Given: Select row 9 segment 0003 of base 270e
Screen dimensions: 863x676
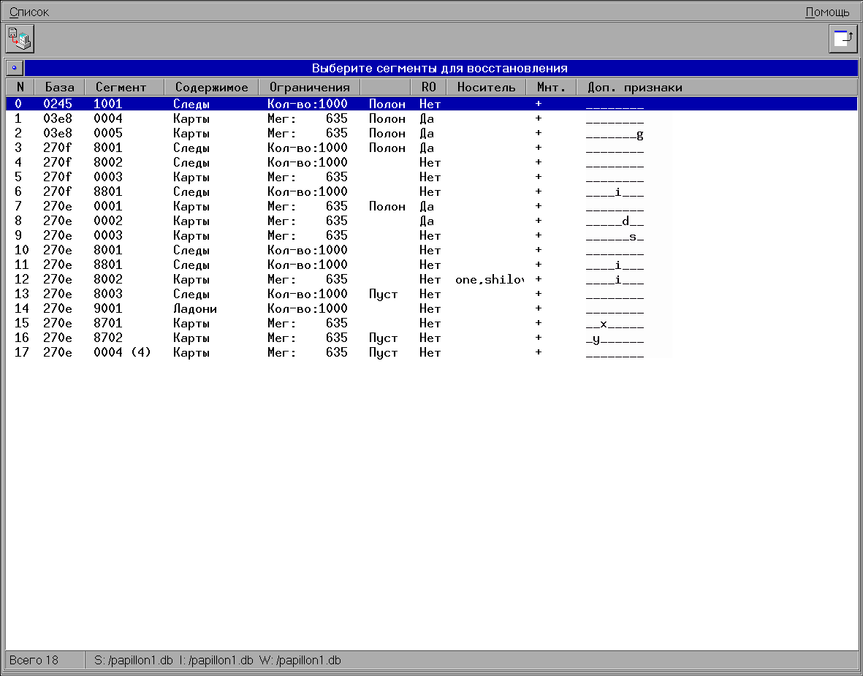Looking at the screenshot, I should point(431,235).
